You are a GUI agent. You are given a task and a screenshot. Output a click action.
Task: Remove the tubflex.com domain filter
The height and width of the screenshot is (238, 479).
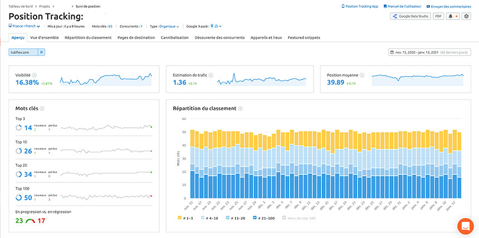(41, 52)
